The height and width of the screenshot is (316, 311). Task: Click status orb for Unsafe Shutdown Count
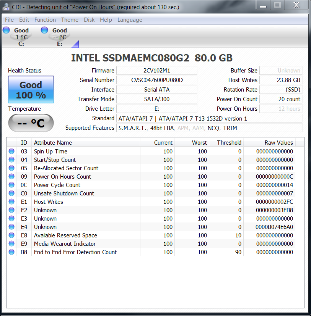coord(11,193)
